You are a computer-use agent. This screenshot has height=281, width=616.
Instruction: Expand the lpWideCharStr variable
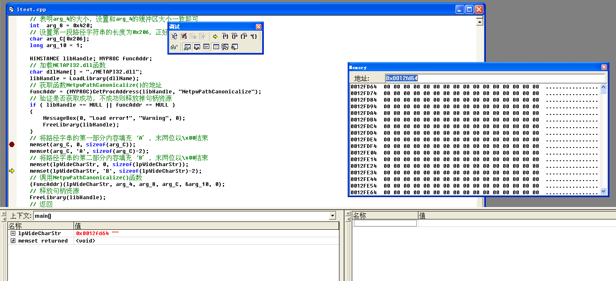point(13,233)
